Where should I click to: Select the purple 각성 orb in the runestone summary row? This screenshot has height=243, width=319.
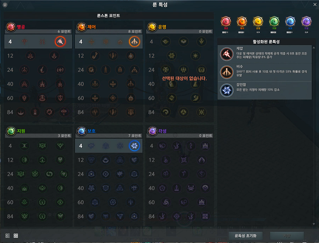click(306, 22)
